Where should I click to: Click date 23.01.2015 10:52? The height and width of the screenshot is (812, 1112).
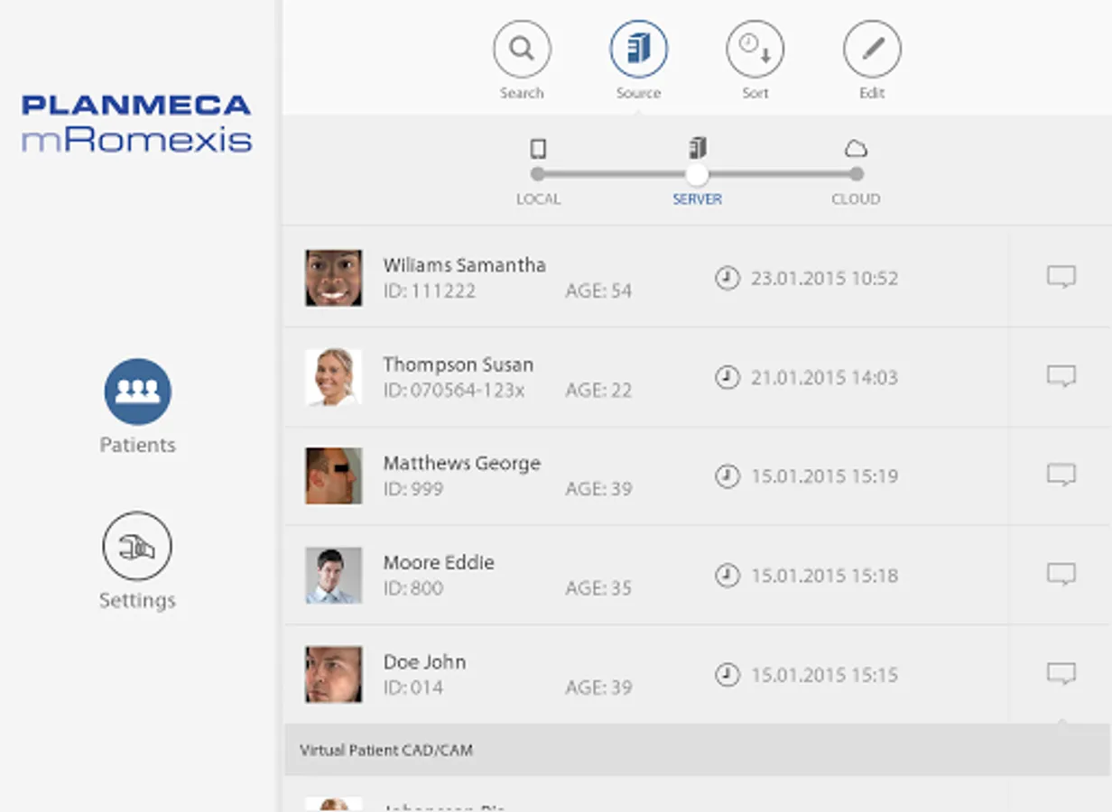(824, 278)
